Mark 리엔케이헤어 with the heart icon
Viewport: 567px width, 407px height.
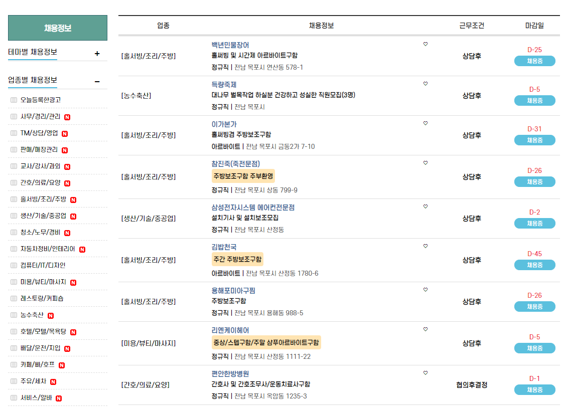426,329
